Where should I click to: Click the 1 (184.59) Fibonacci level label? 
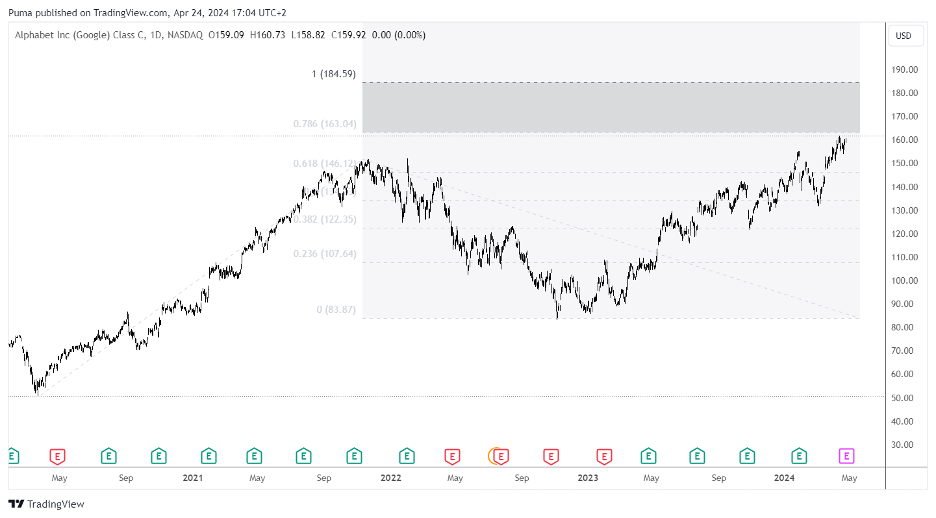[334, 74]
